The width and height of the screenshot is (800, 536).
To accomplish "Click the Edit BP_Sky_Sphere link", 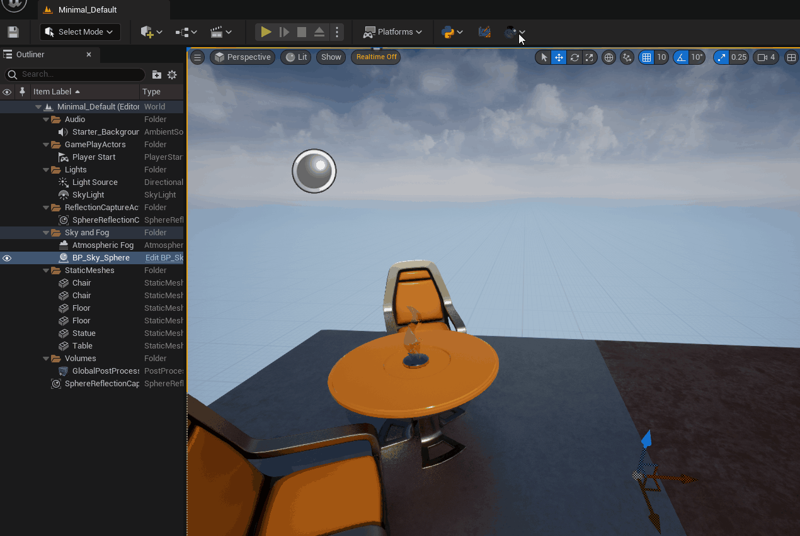I will (x=164, y=258).
